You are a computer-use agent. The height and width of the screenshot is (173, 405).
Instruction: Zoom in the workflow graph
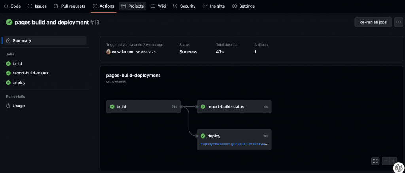394,161
